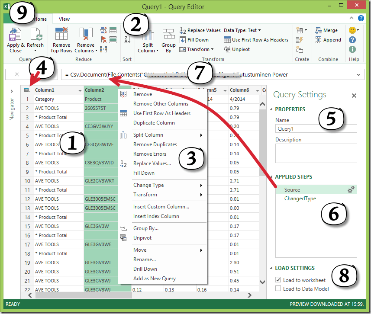Choose Remove Duplicates from the context menu

(155, 144)
